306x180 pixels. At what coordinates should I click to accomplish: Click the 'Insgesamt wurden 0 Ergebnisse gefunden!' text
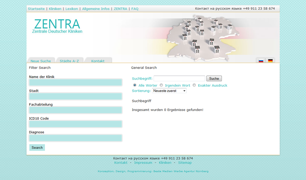coord(167,110)
